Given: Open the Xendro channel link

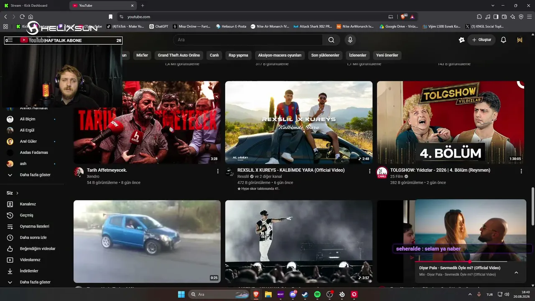Looking at the screenshot, I should pos(93,176).
